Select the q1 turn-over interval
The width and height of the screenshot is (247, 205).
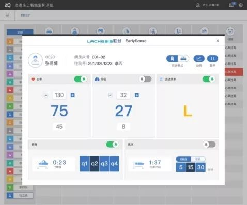[x=84, y=164]
